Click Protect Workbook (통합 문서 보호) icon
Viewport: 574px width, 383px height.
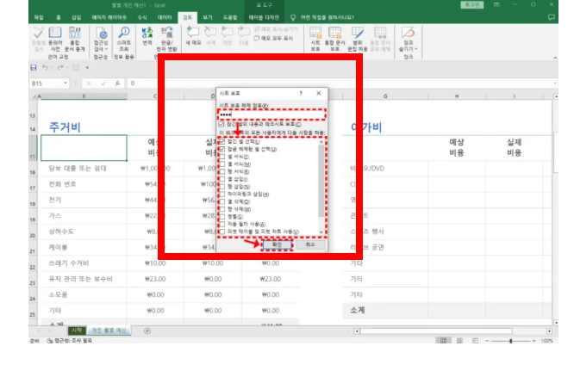[335, 39]
